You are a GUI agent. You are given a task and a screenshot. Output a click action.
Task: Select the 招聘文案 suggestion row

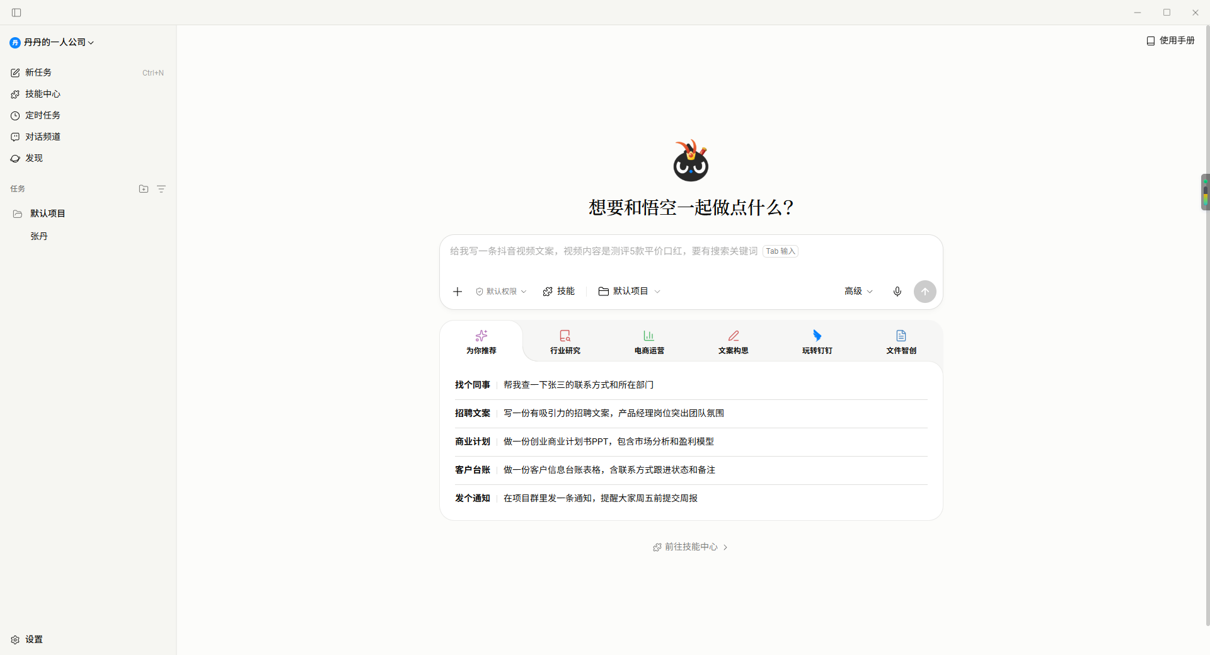[x=691, y=414]
